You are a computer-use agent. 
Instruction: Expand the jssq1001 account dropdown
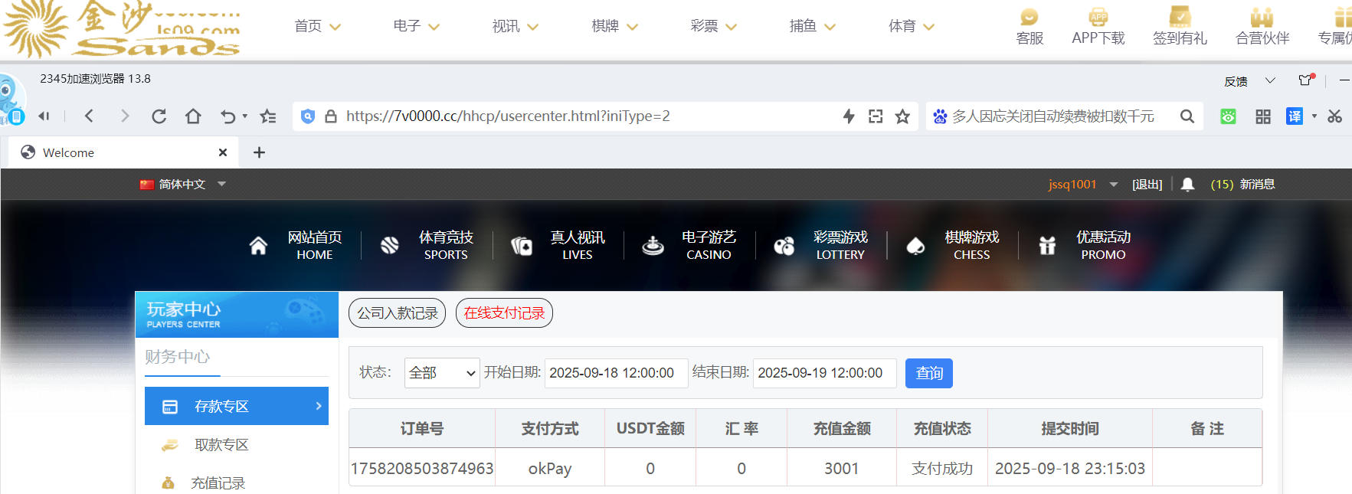pos(1113,185)
